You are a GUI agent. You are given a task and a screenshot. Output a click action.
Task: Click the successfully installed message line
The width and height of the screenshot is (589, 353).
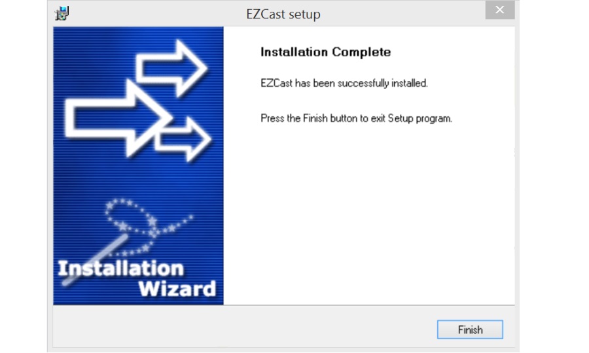[344, 83]
